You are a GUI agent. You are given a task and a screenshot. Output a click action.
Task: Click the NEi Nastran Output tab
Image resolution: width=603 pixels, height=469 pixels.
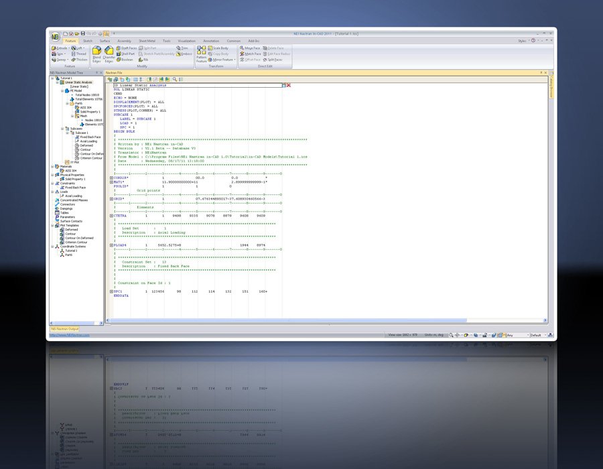(64, 329)
